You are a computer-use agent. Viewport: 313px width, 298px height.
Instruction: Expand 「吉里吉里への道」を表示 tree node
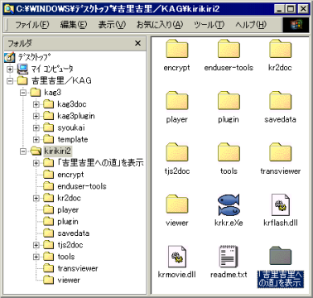(36, 163)
